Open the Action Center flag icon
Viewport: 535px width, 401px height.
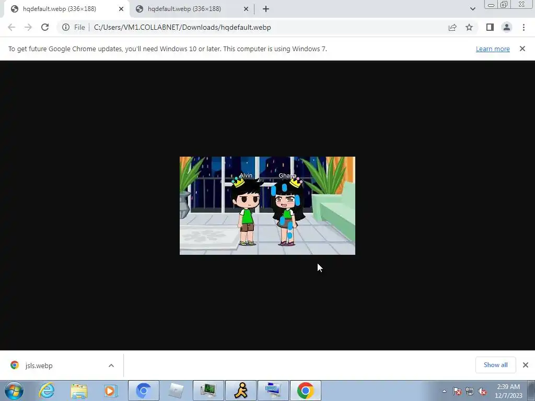457,391
